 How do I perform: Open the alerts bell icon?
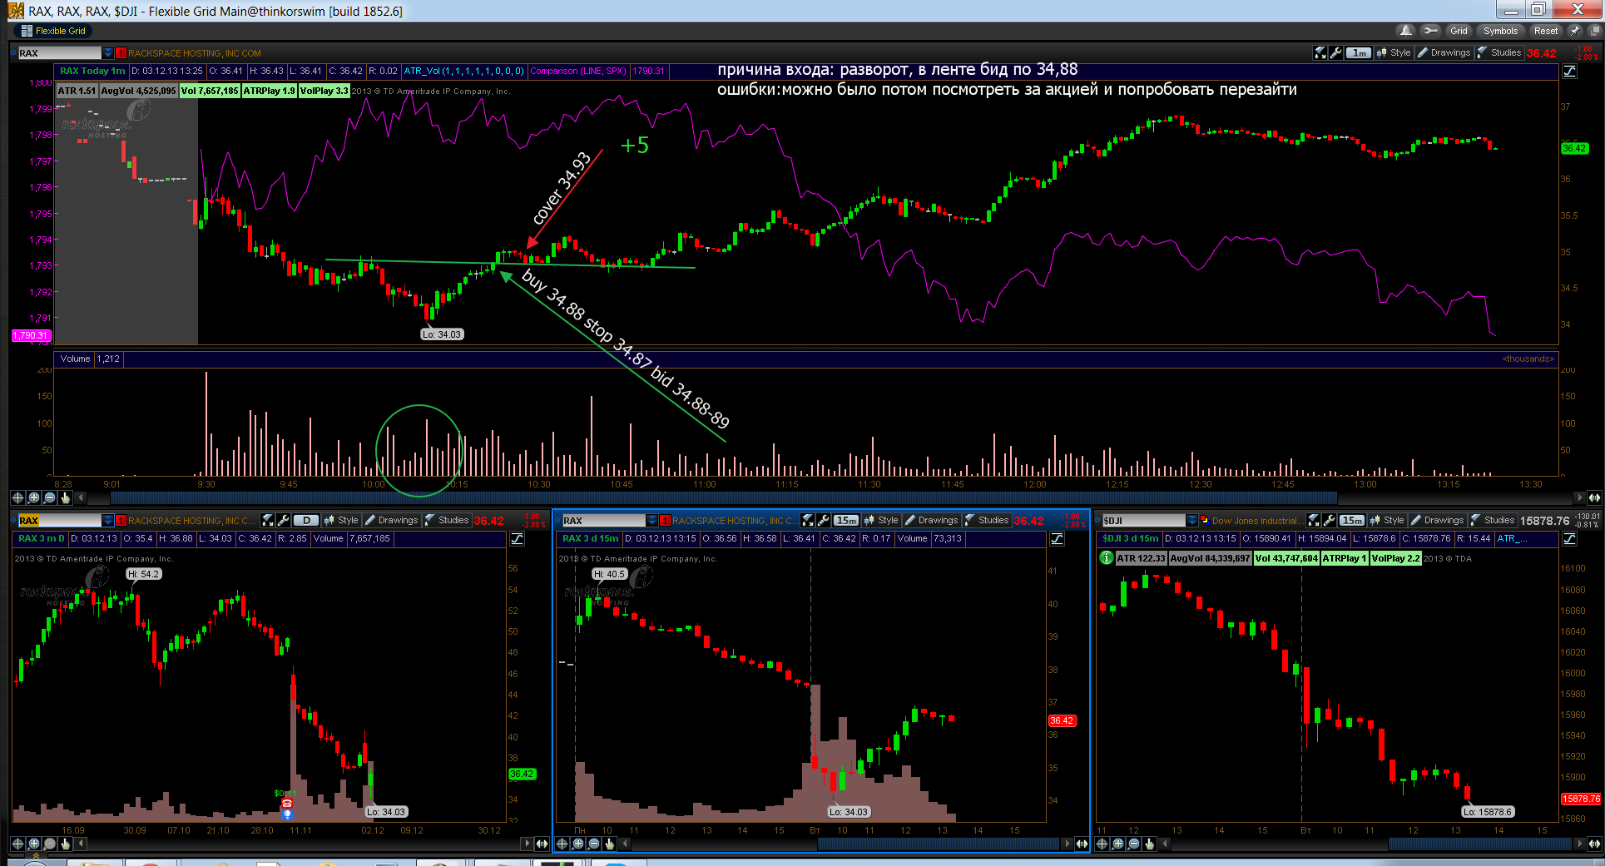coord(1406,31)
